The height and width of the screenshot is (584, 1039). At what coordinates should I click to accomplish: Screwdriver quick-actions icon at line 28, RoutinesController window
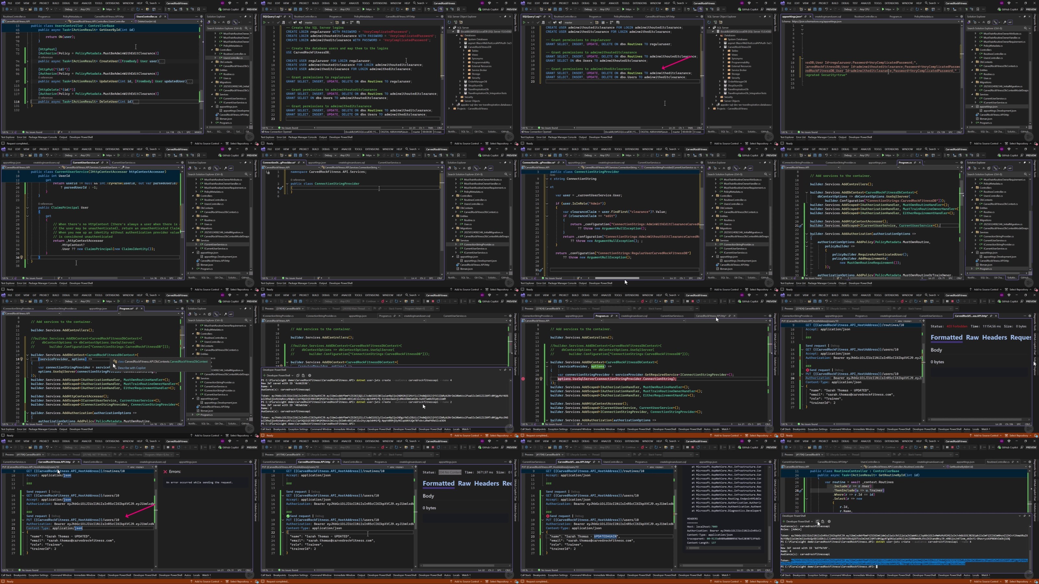[x=801, y=491]
